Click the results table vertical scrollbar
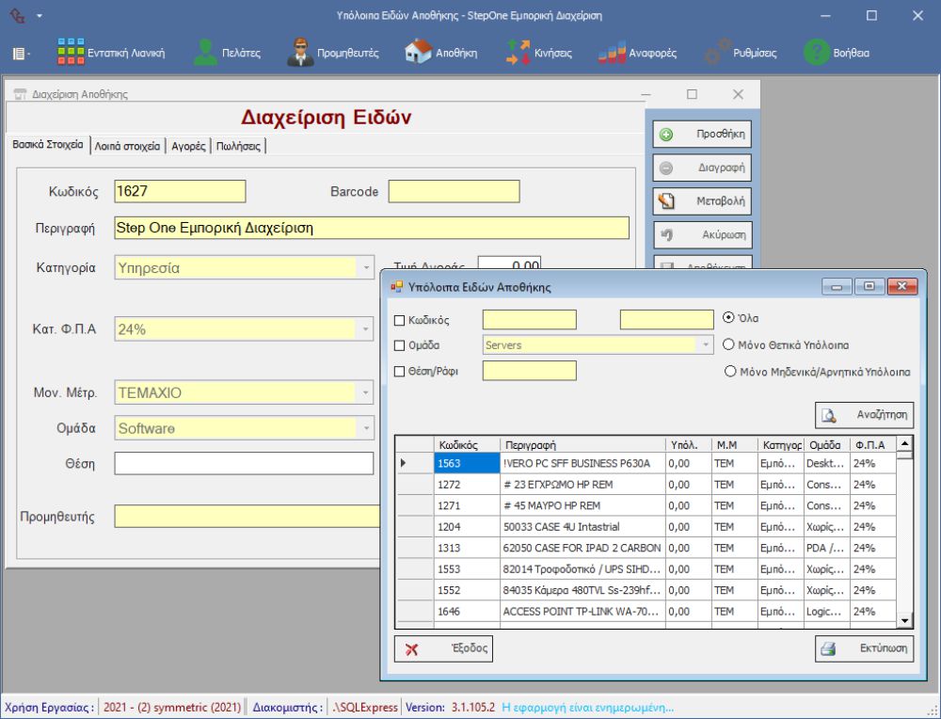941x719 pixels. (904, 536)
